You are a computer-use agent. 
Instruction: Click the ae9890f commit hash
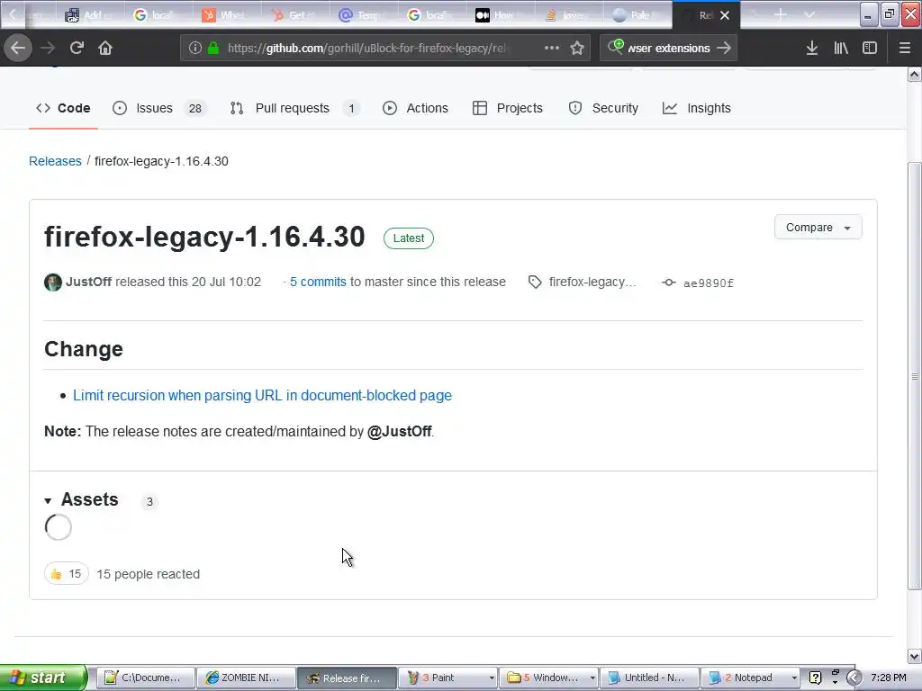[709, 283]
